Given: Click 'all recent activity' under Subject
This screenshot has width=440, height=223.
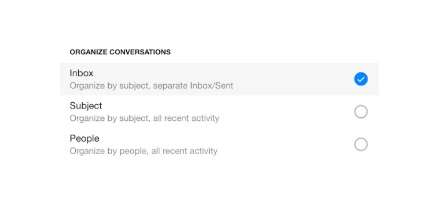Looking at the screenshot, I should (x=186, y=118).
